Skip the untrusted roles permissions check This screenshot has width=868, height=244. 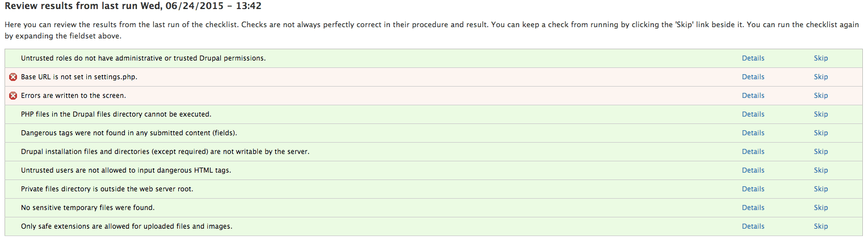pos(821,58)
